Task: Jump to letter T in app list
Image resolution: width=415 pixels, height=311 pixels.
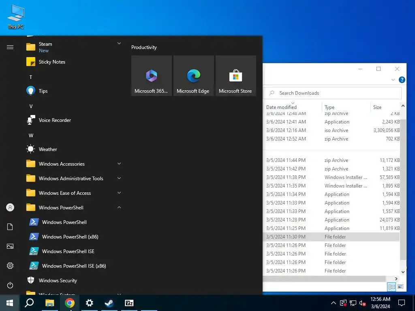Action: pos(31,77)
